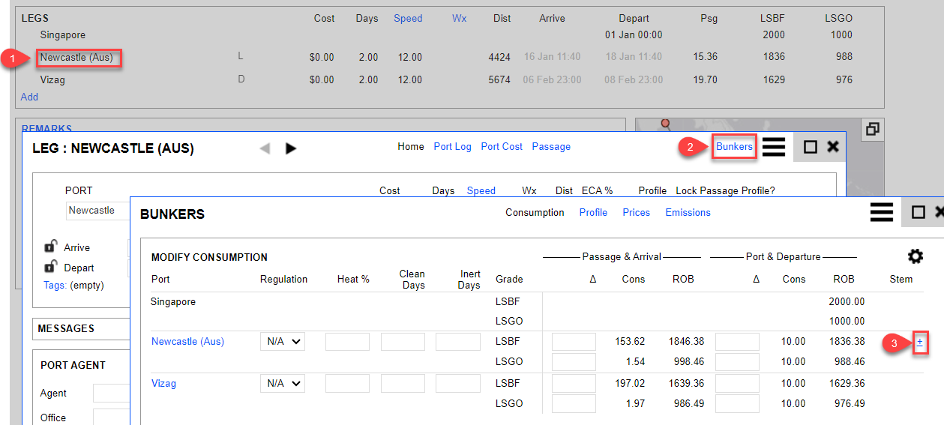Click the Add link under Legs
The height and width of the screenshot is (425, 944).
[29, 97]
